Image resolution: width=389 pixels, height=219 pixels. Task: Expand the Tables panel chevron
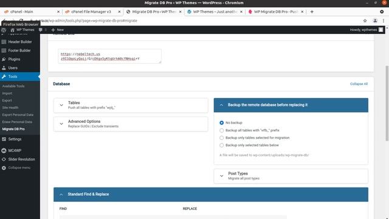pos(61,105)
